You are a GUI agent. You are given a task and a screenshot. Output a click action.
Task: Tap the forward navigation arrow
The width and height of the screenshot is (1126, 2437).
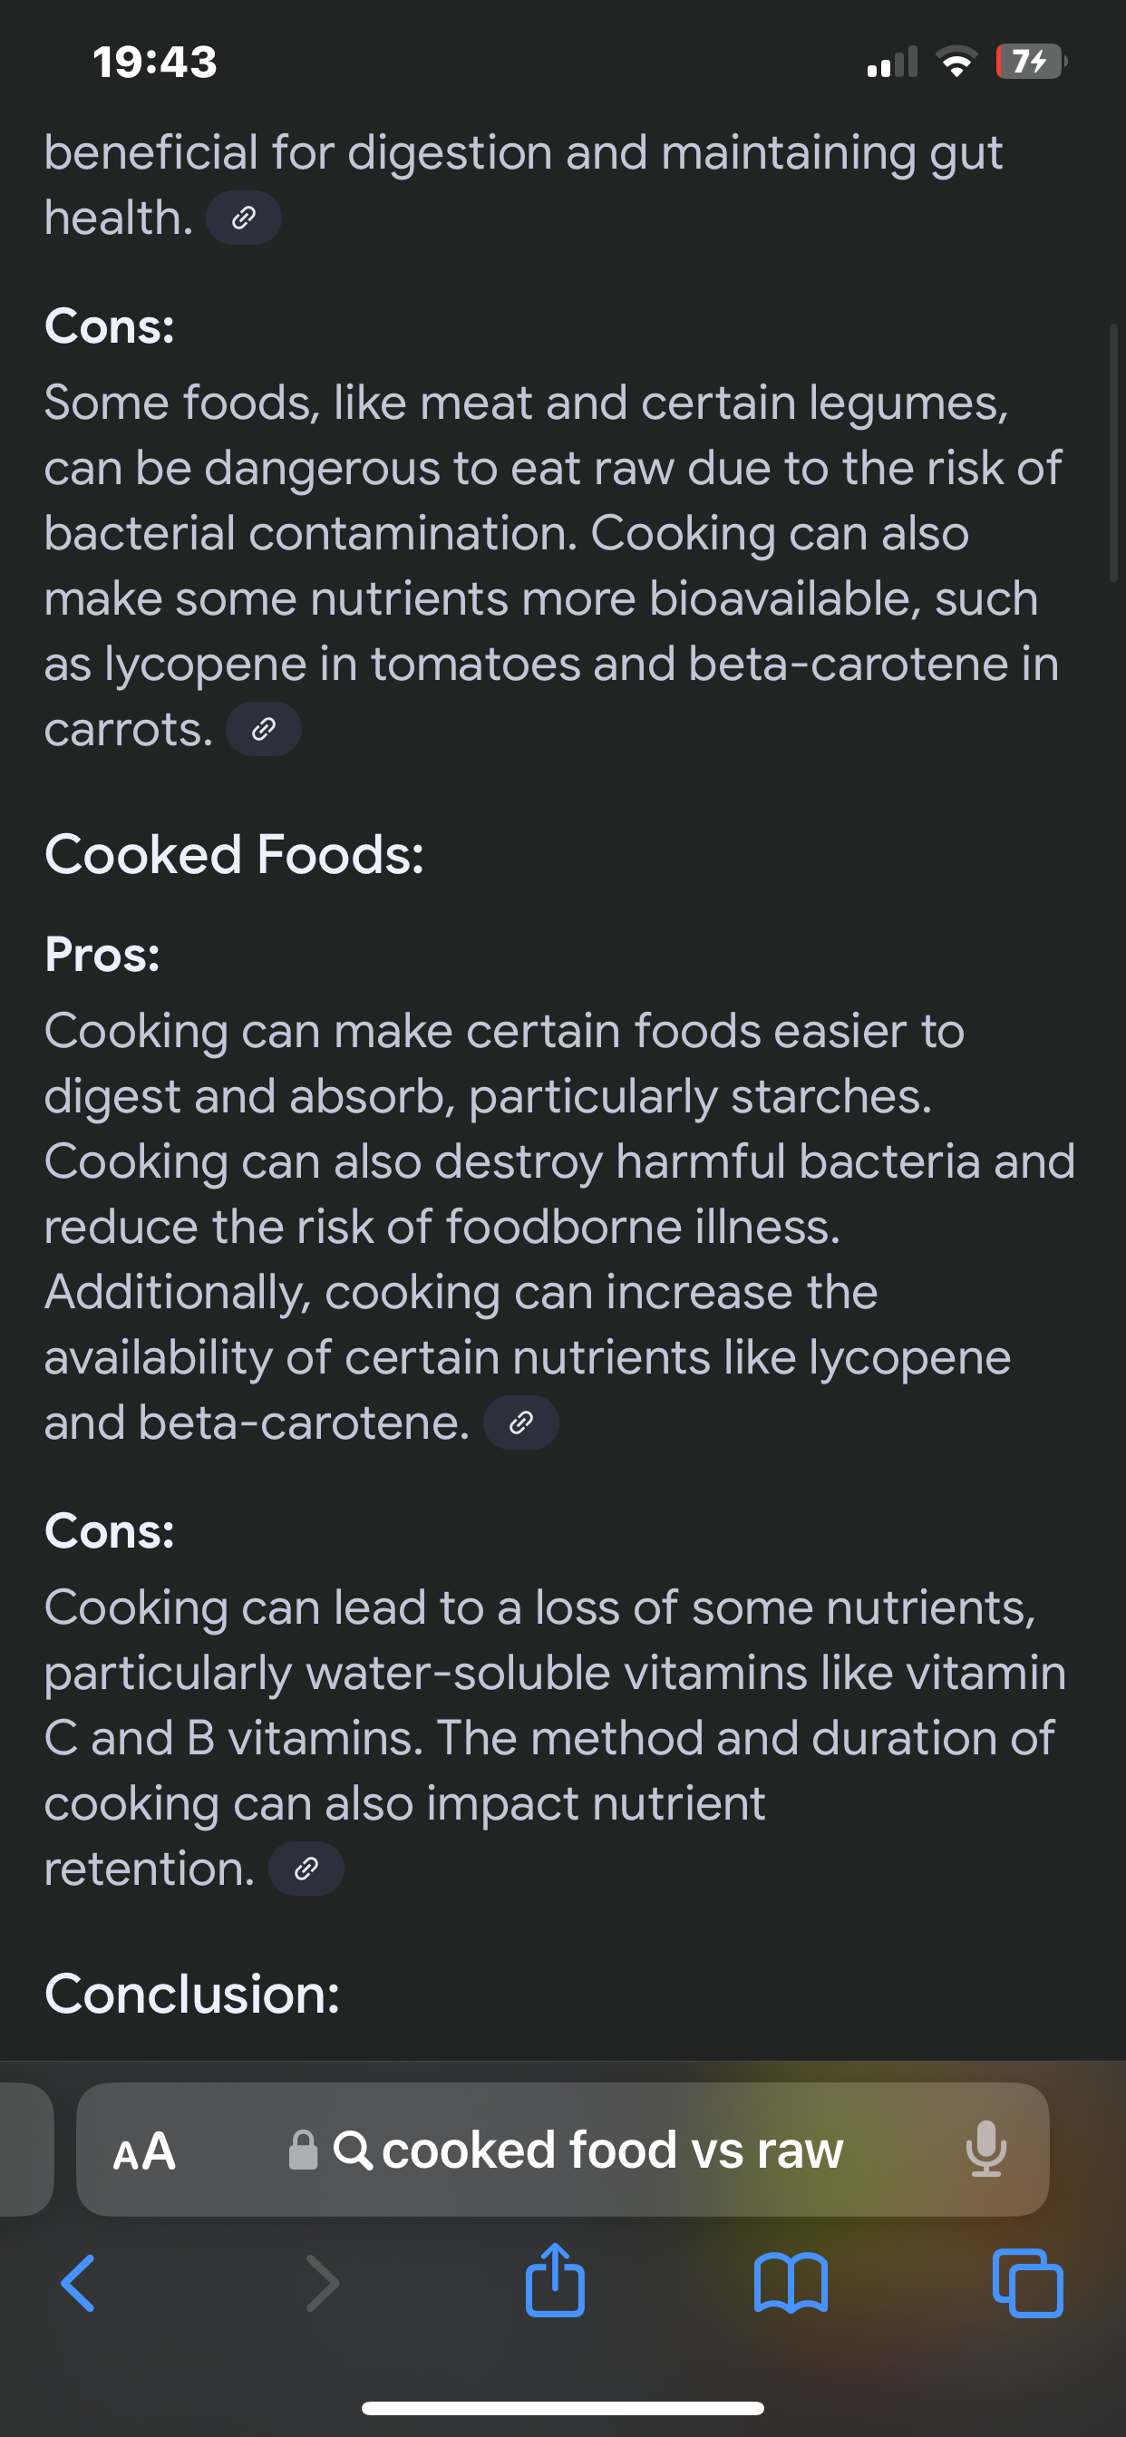click(x=322, y=2284)
